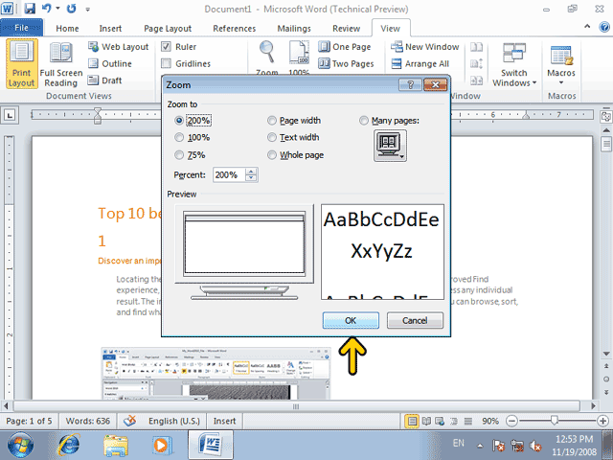The height and width of the screenshot is (460, 613).
Task: Click OK in Zoom dialog
Action: click(351, 320)
